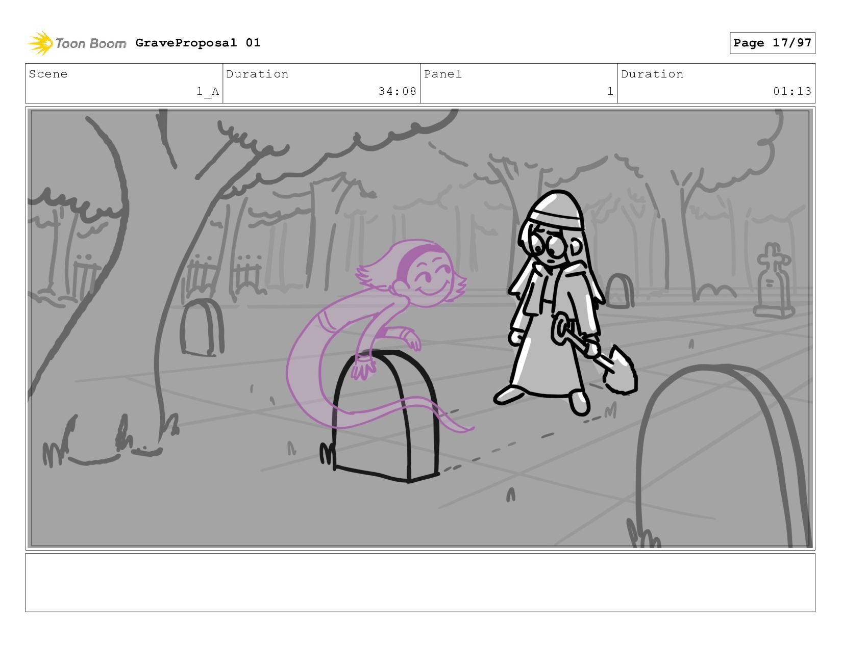The height and width of the screenshot is (650, 842).
Task: Click the panel number value 1
Action: click(x=610, y=91)
